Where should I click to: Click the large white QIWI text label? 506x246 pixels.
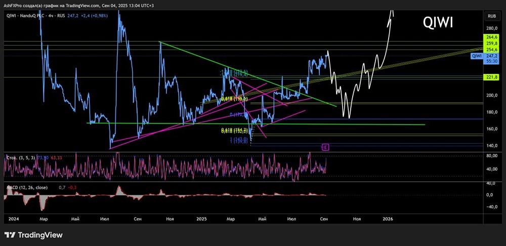tap(438, 23)
